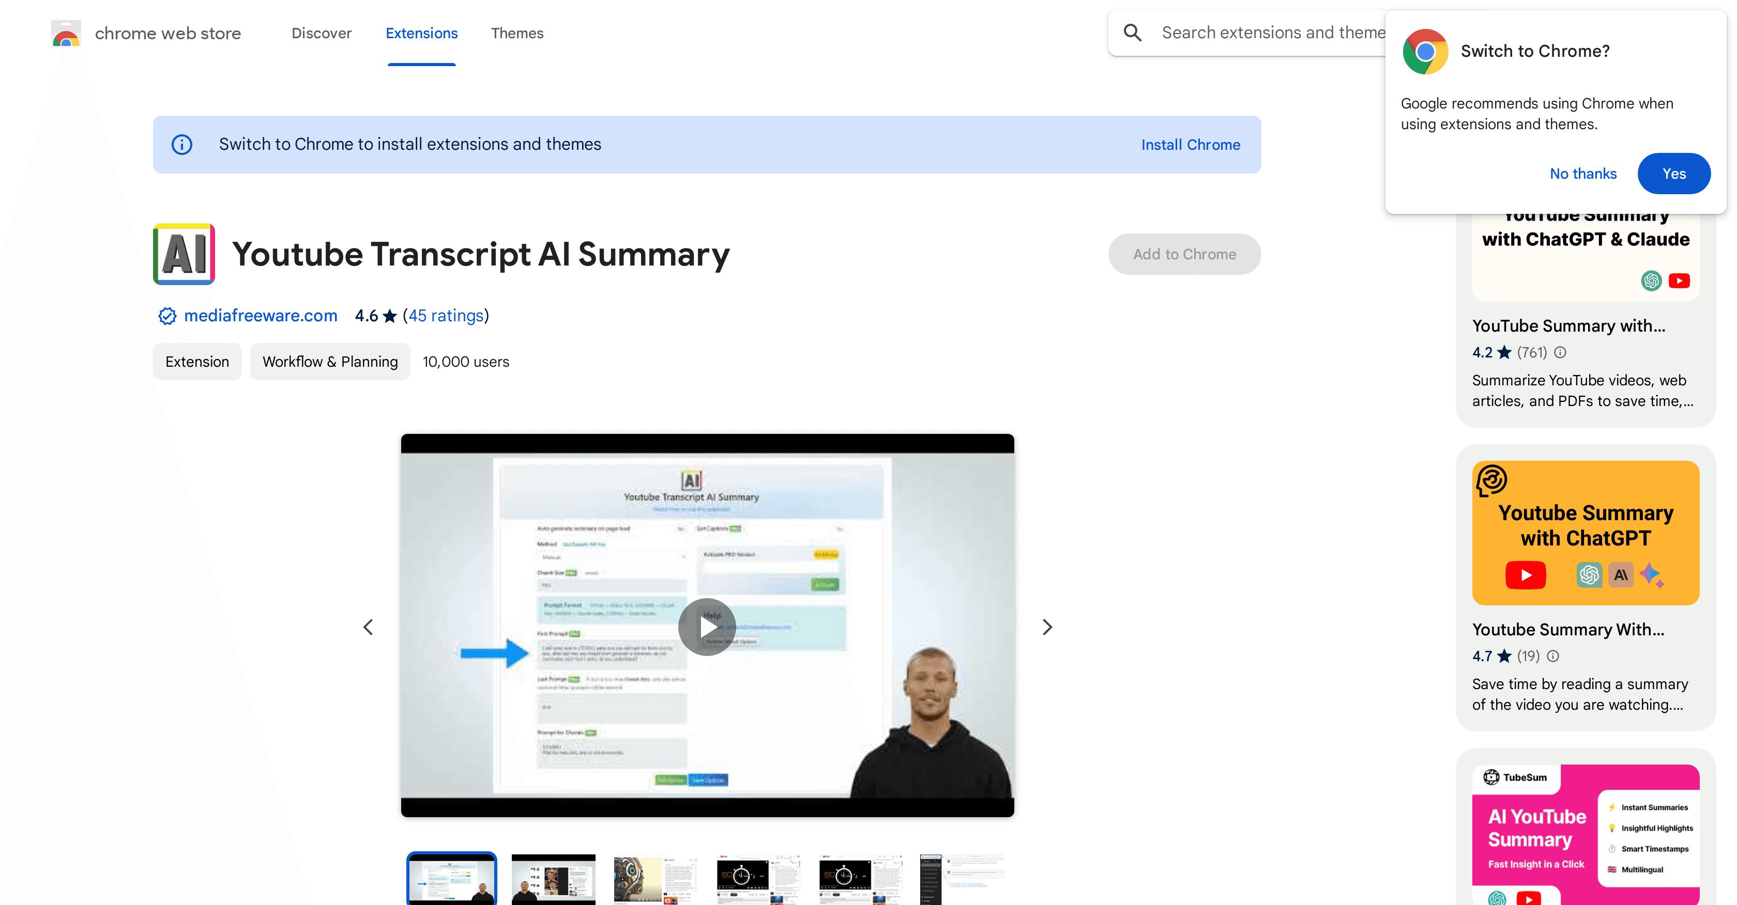Switch to the Themes tab
Screen dimensions: 1737x905
[x=517, y=33]
